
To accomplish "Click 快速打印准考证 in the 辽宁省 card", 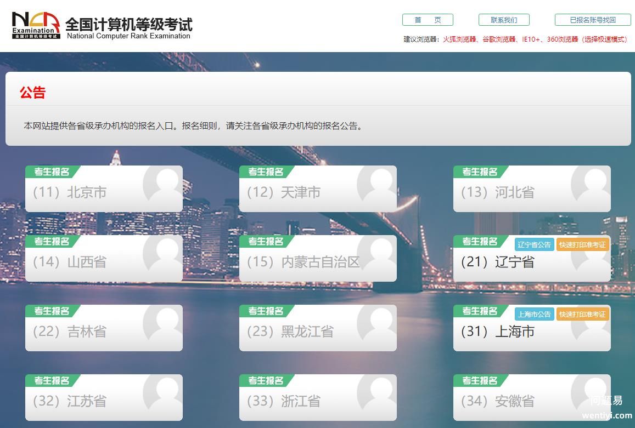I will [582, 245].
